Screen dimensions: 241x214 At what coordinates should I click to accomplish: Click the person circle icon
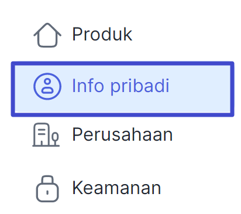coord(47,86)
